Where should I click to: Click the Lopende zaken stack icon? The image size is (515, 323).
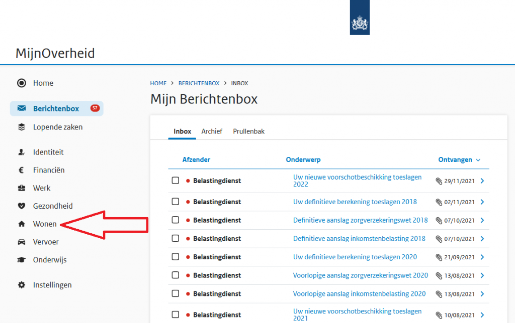pyautogui.click(x=21, y=127)
